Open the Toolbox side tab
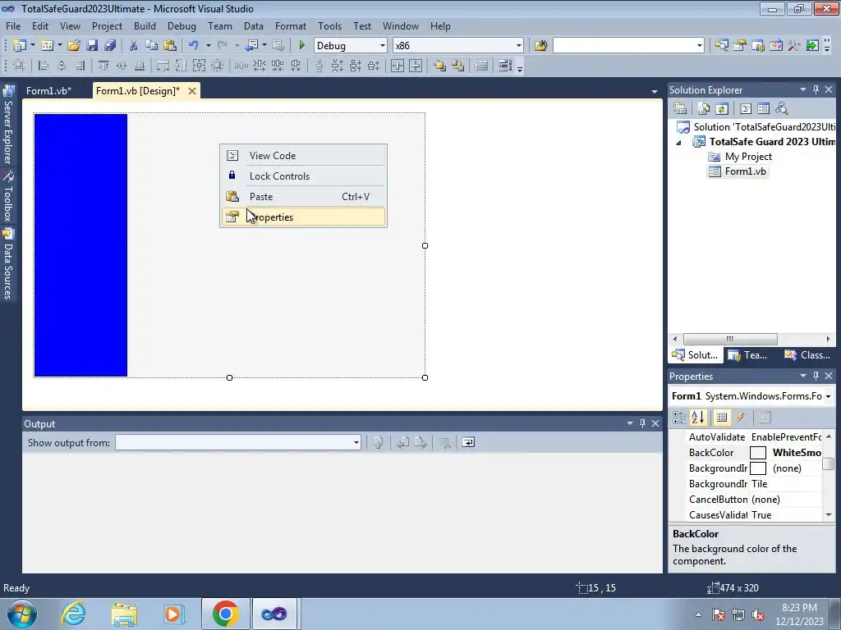This screenshot has width=841, height=630. pos(8,197)
